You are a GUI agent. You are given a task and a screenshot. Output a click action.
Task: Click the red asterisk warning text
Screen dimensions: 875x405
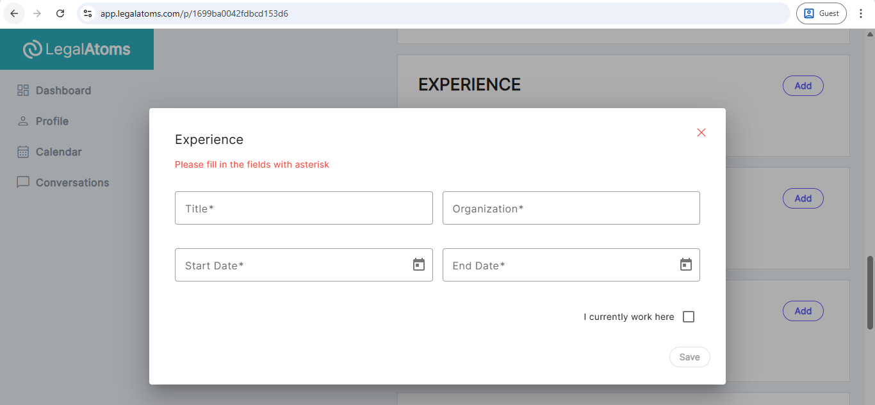(252, 164)
